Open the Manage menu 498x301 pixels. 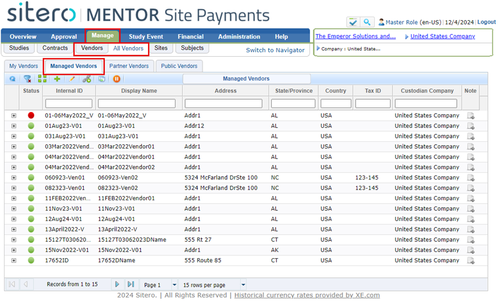(102, 35)
